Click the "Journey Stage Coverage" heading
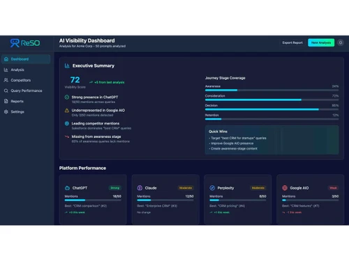Viewport: 349px width, 261px height. click(x=225, y=78)
